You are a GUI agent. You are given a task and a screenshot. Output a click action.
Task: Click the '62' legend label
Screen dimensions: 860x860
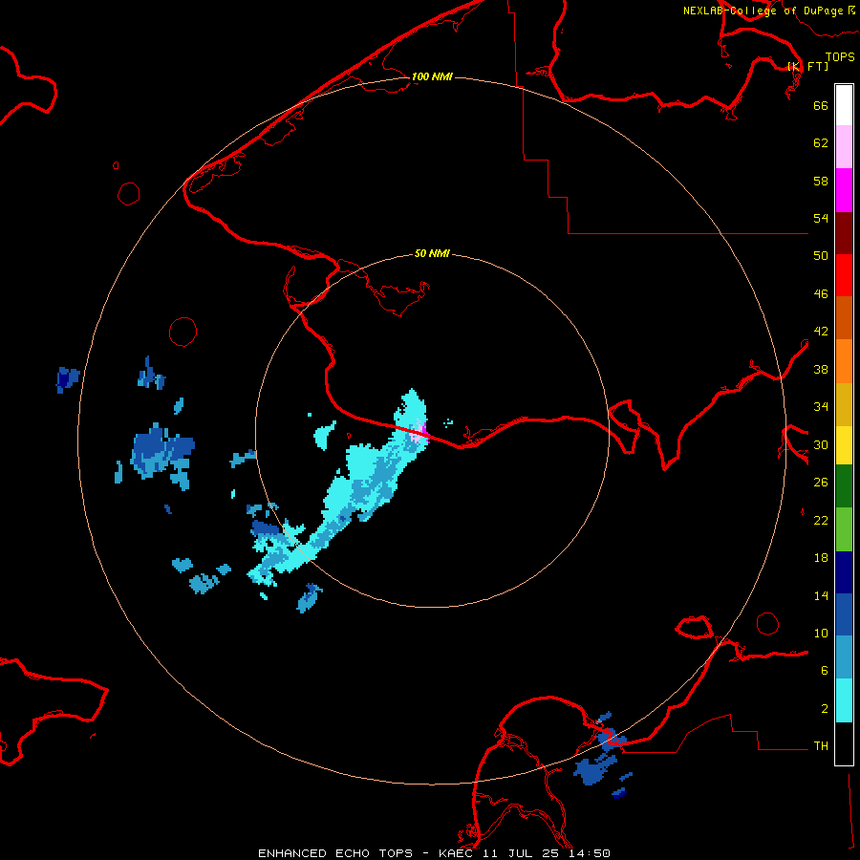[821, 143]
